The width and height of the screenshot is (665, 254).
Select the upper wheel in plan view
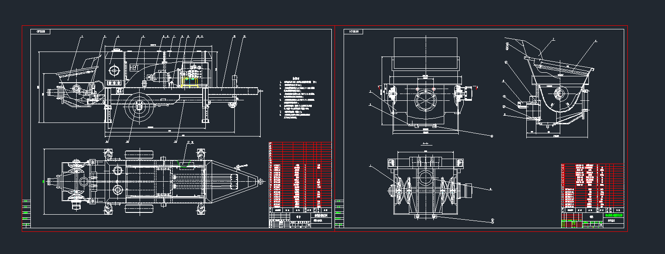(x=138, y=155)
